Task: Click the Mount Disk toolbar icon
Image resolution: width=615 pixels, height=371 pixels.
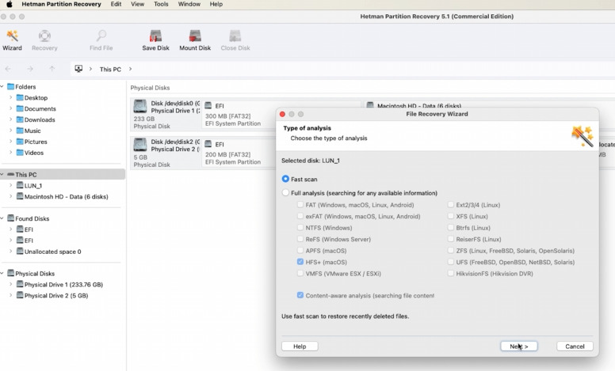Action: [x=195, y=40]
